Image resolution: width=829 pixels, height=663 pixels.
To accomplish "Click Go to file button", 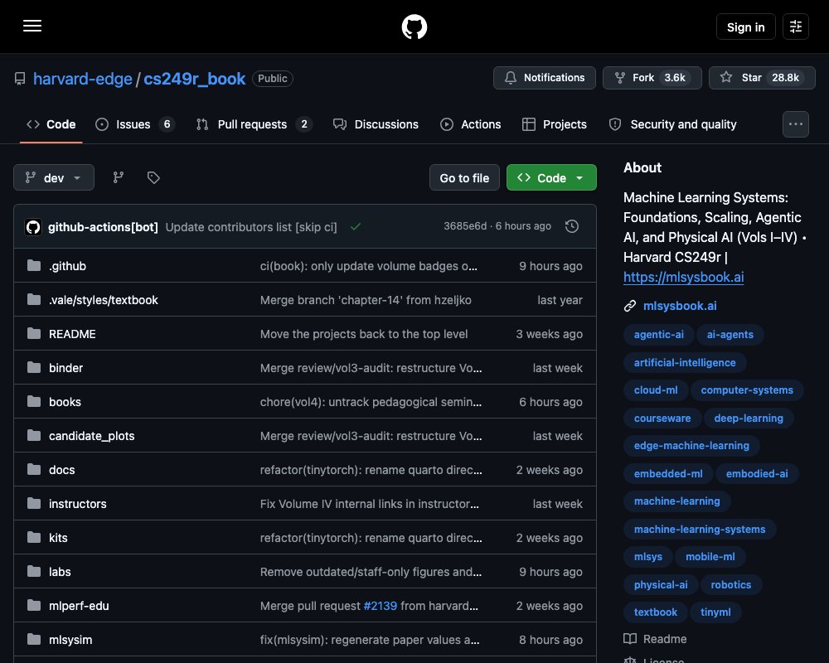I will click(464, 177).
